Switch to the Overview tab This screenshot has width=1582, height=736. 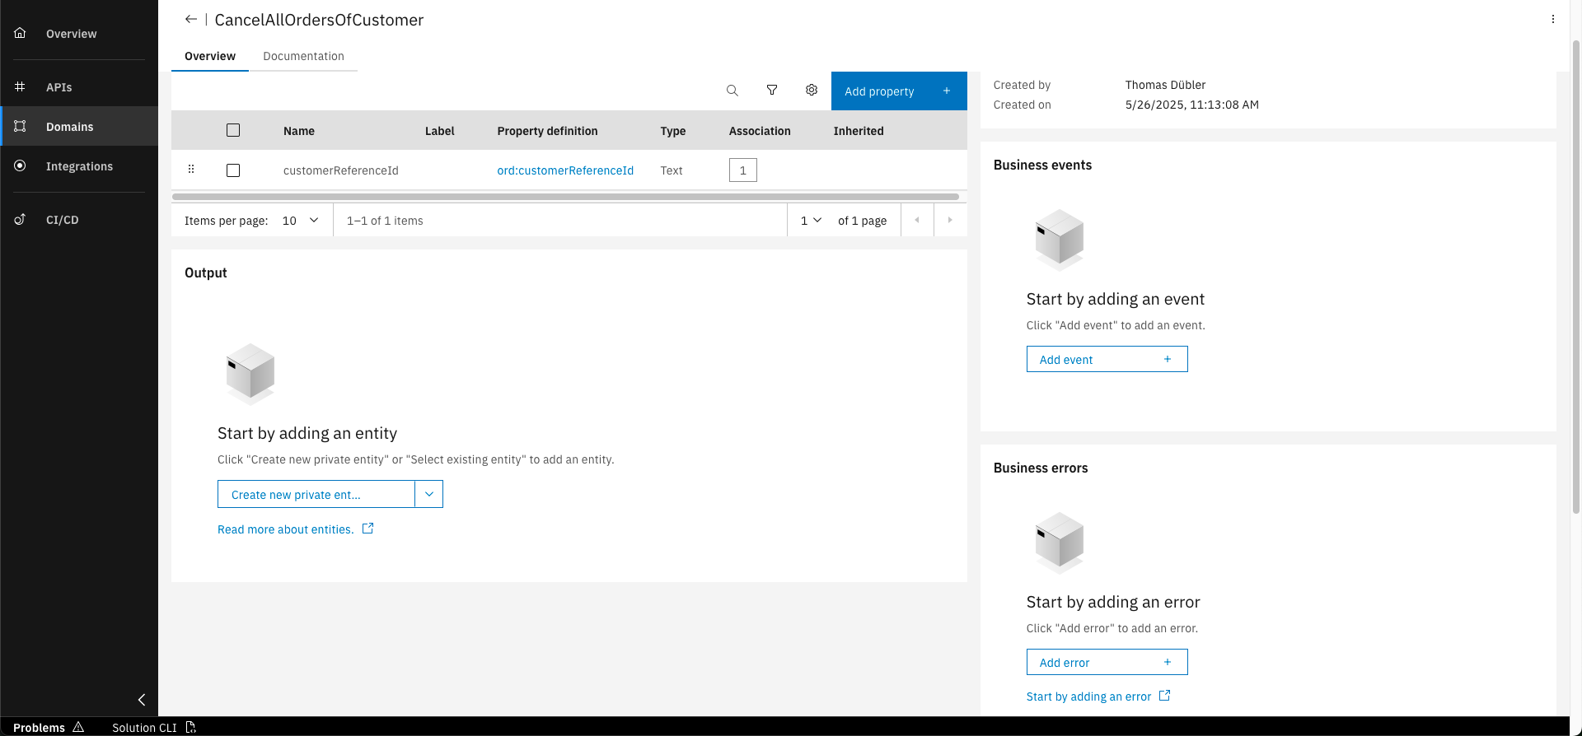coord(210,56)
